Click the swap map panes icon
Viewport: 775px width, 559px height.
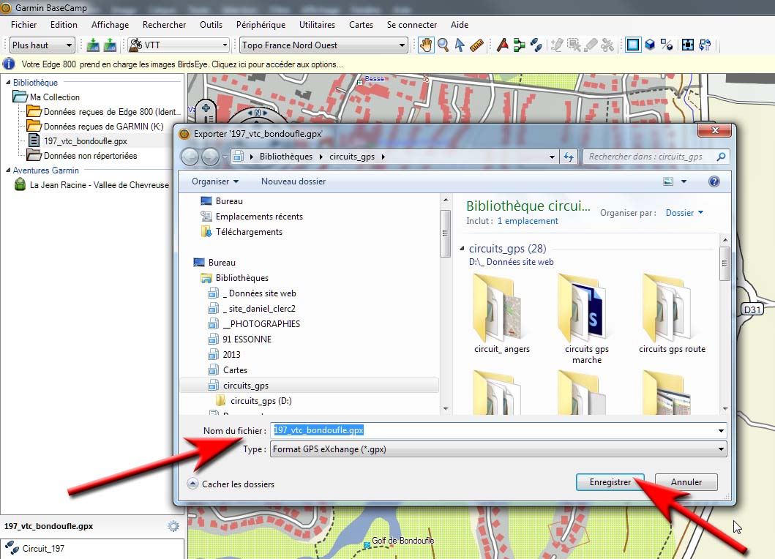(705, 45)
